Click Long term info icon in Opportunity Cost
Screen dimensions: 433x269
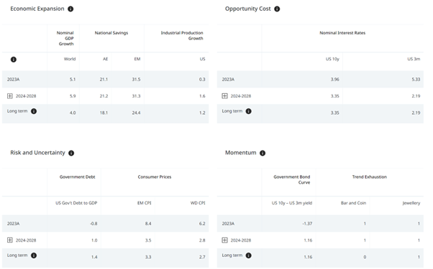pos(249,111)
